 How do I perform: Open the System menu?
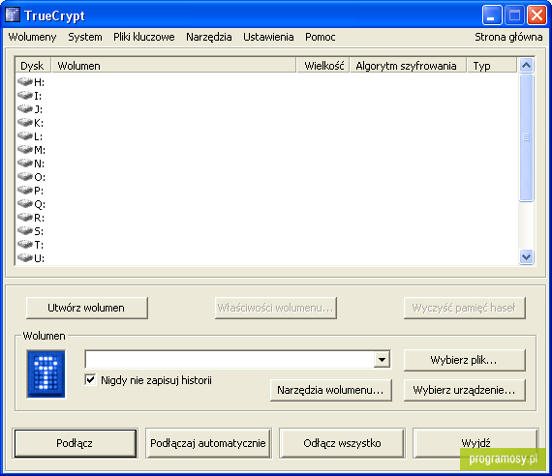(85, 37)
